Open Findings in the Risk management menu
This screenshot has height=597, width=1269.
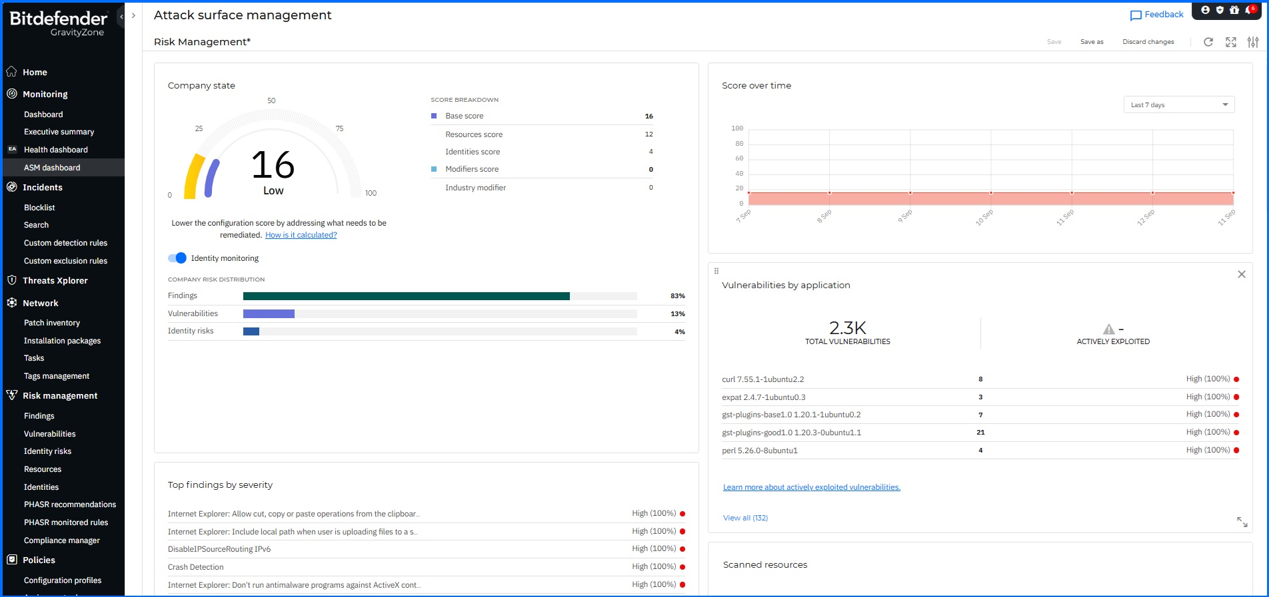click(39, 416)
